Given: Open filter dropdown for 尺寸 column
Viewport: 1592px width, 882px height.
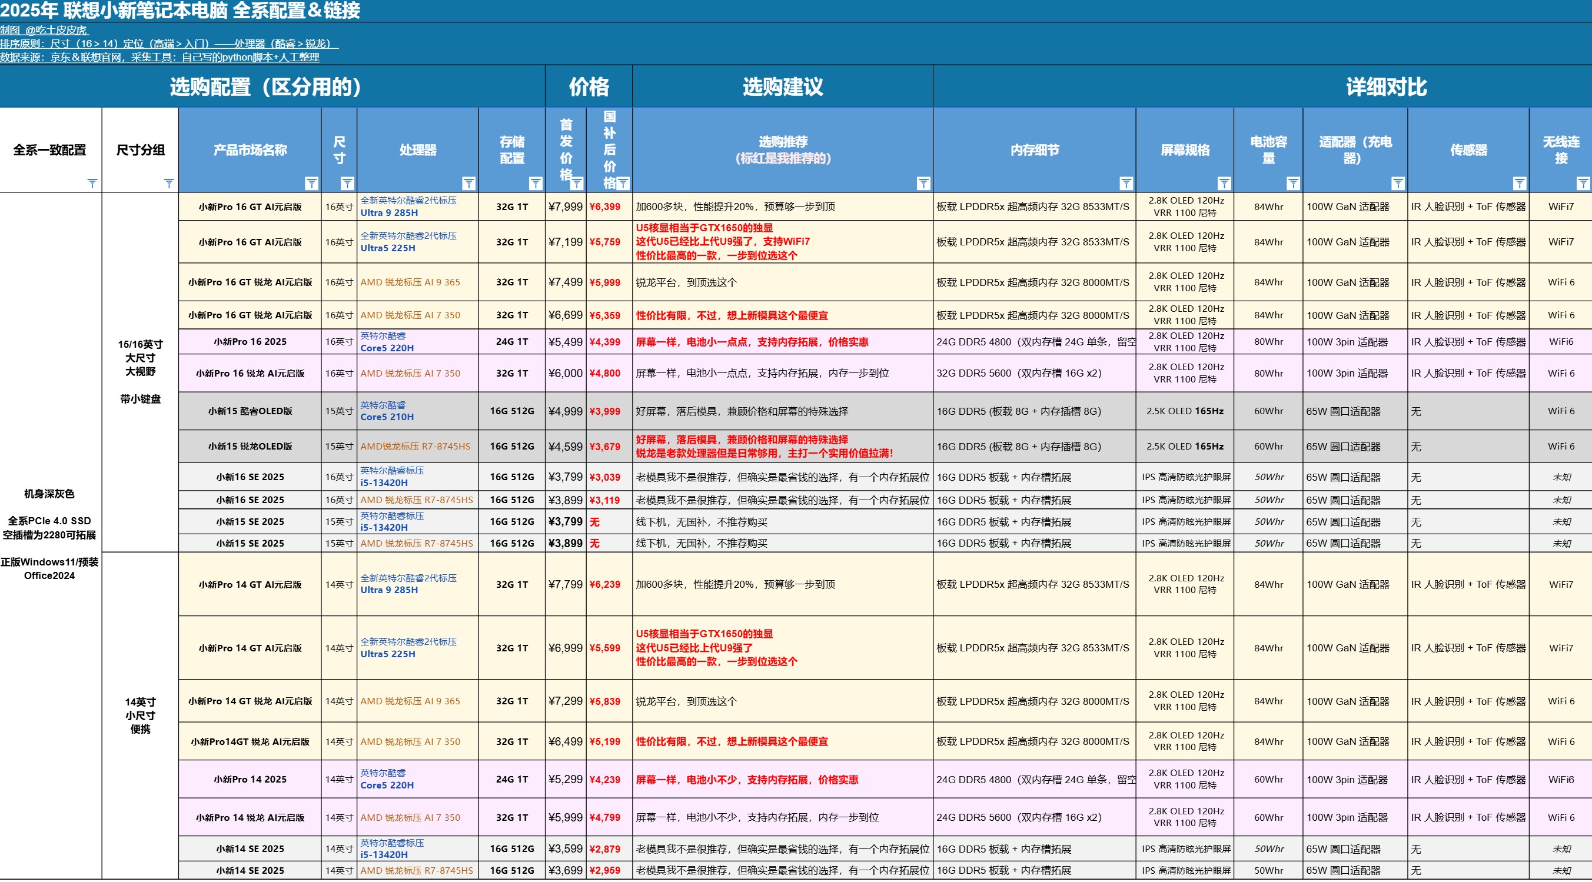Looking at the screenshot, I should [x=347, y=184].
